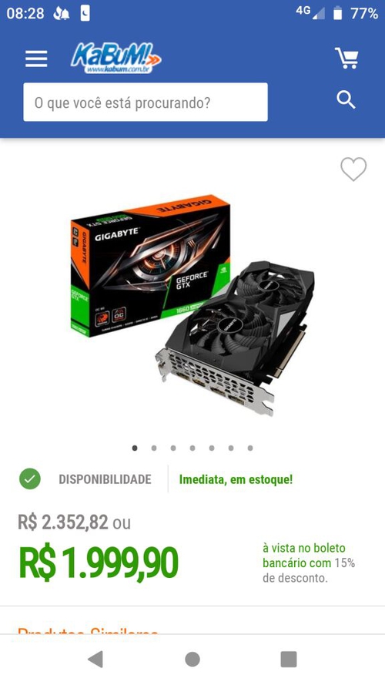Tap the green availability check icon
385x685 pixels.
coord(30,478)
